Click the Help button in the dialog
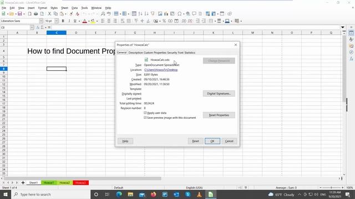This screenshot has width=355, height=199. tap(125, 141)
